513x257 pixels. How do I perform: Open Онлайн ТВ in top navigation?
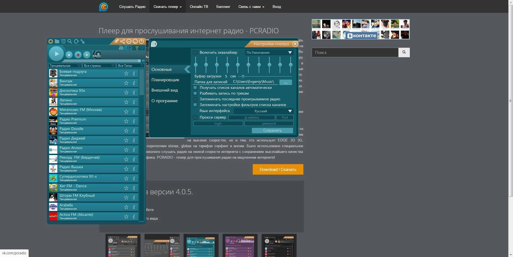[x=199, y=7]
